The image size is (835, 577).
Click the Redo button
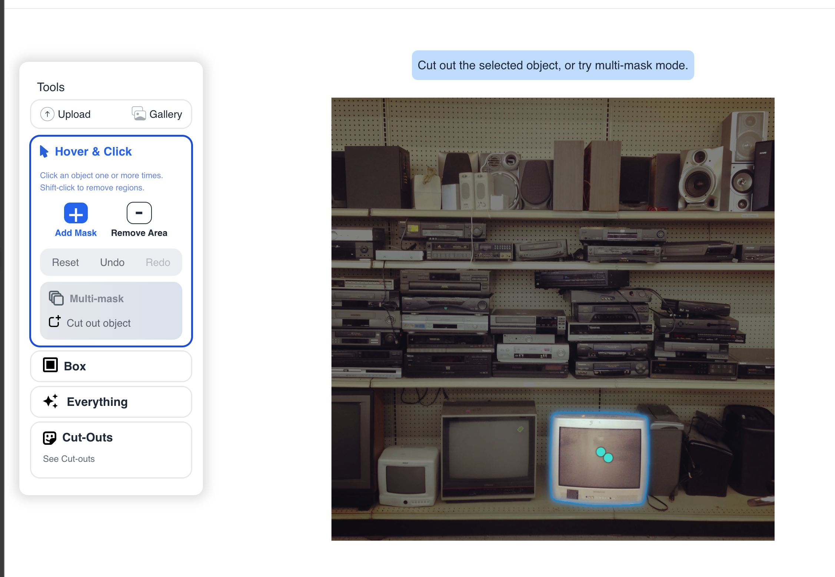[x=158, y=263]
